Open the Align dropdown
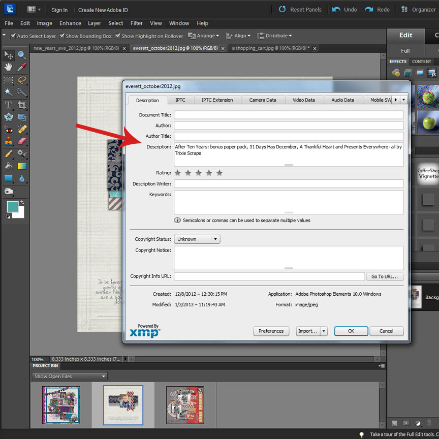Image resolution: width=439 pixels, height=439 pixels. pyautogui.click(x=238, y=36)
